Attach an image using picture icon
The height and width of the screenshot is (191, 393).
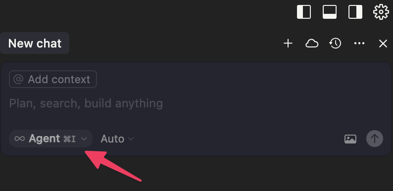tap(350, 139)
